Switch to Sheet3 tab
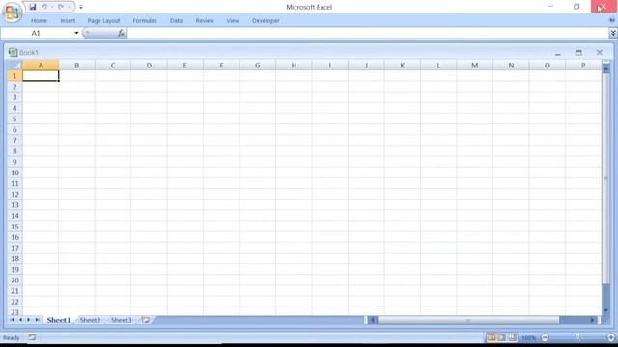 121,320
